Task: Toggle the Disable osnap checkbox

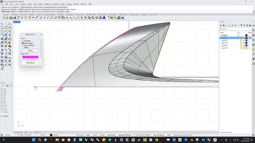Action: (x=2, y=116)
